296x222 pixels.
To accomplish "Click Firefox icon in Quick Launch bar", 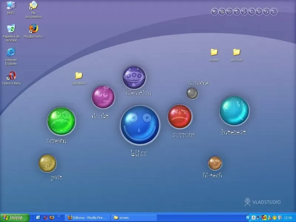I will tap(52, 218).
